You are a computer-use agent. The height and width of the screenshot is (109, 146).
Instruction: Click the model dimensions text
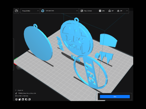coord(22,96)
